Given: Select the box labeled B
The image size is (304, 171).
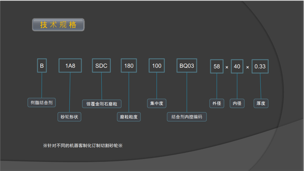Looking at the screenshot, I should tap(42, 66).
